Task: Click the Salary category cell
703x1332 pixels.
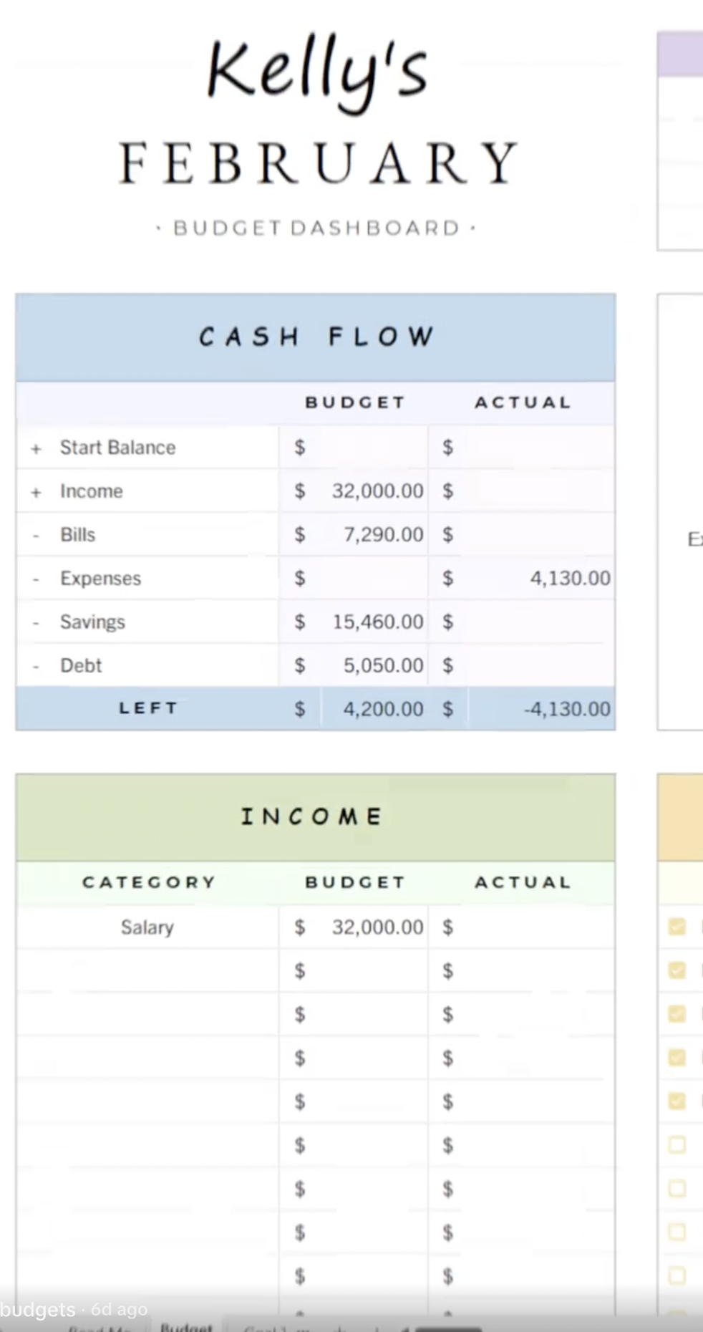Action: coord(147,927)
